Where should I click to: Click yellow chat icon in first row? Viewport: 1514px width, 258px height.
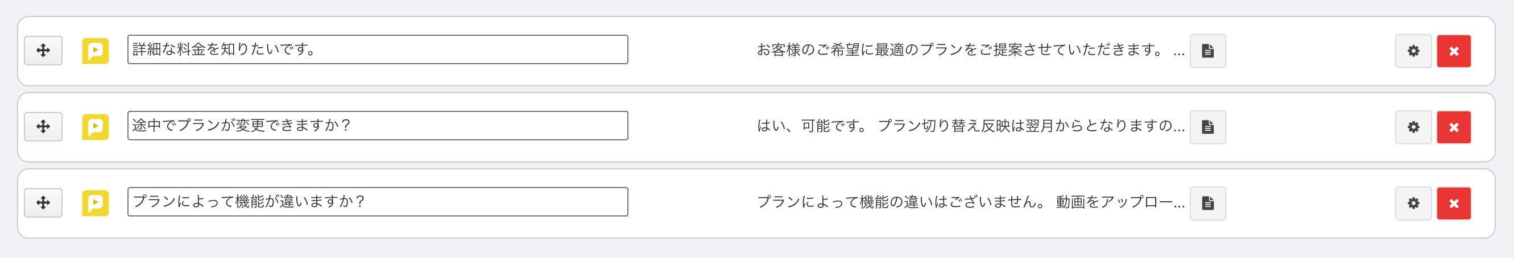click(95, 51)
